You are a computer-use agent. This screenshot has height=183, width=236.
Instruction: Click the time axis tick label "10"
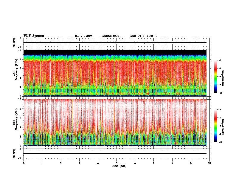(x=209, y=163)
